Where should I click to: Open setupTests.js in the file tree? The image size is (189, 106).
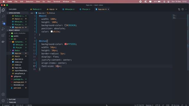(x=20, y=74)
